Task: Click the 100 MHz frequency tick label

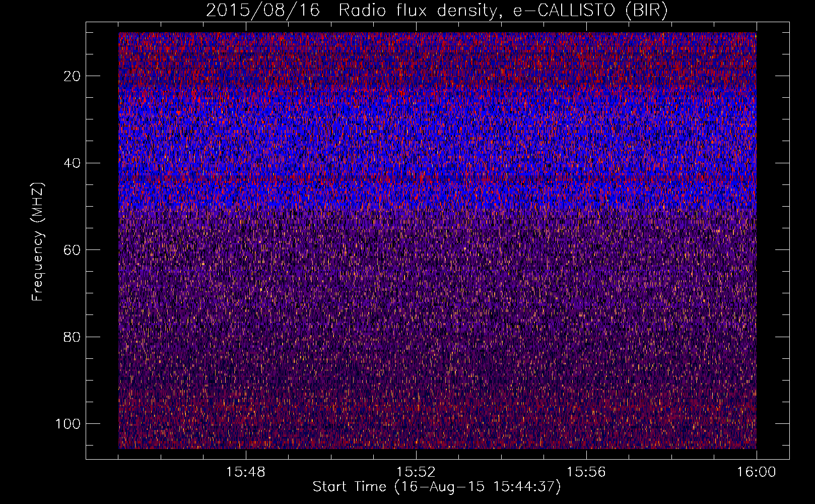Action: tap(68, 424)
